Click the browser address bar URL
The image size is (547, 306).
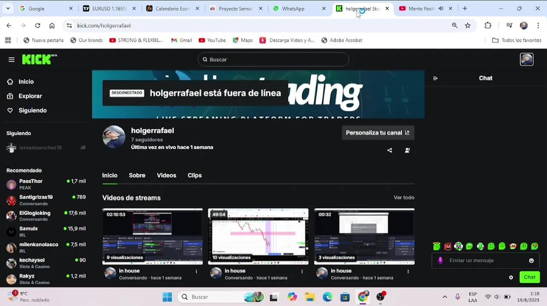pos(104,25)
